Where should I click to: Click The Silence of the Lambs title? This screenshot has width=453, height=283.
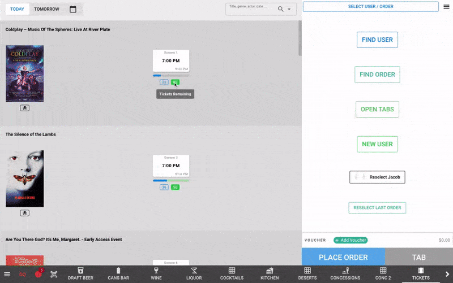tap(31, 134)
